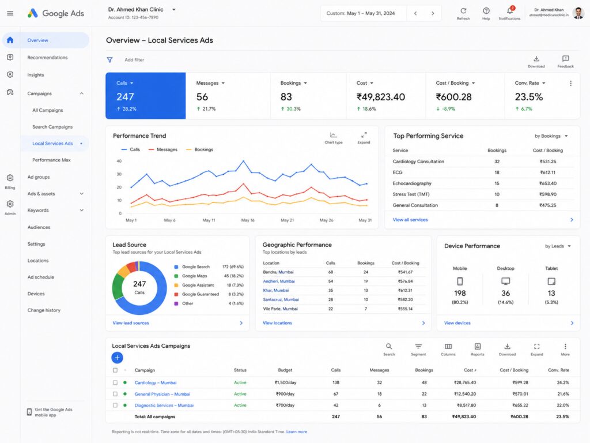Click the Google Maps green legend swatch

pyautogui.click(x=176, y=276)
